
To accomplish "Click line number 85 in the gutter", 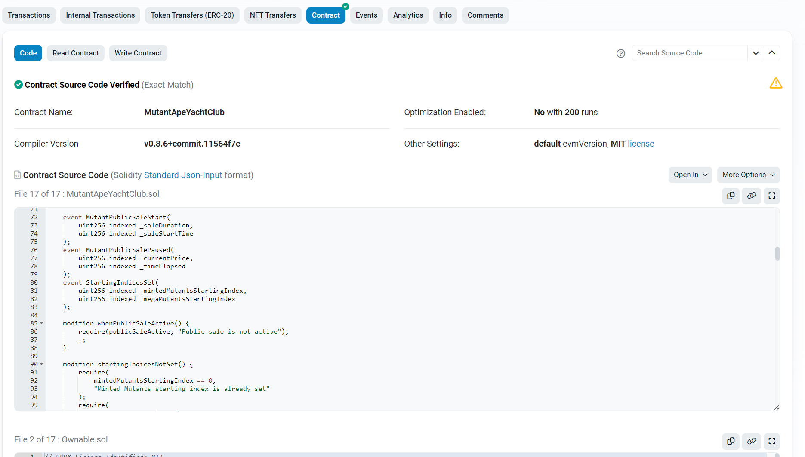I will 34,323.
